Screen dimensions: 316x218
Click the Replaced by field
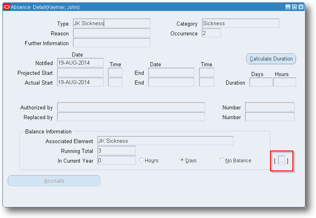[x=131, y=117]
